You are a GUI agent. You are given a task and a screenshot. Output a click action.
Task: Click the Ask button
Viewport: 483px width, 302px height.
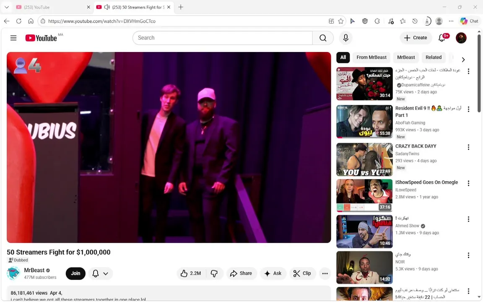point(273,273)
